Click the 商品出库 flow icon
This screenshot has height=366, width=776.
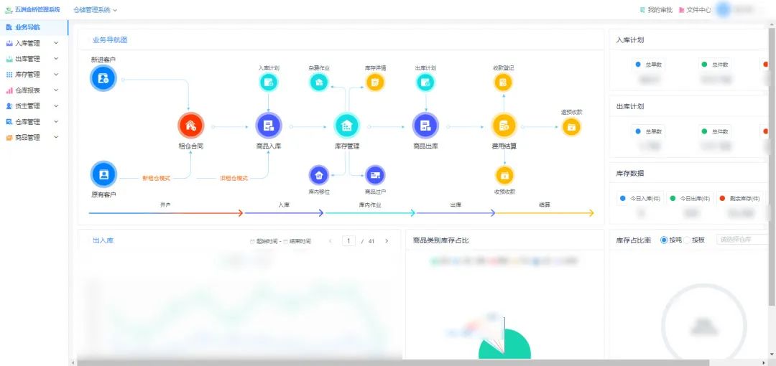click(x=425, y=126)
